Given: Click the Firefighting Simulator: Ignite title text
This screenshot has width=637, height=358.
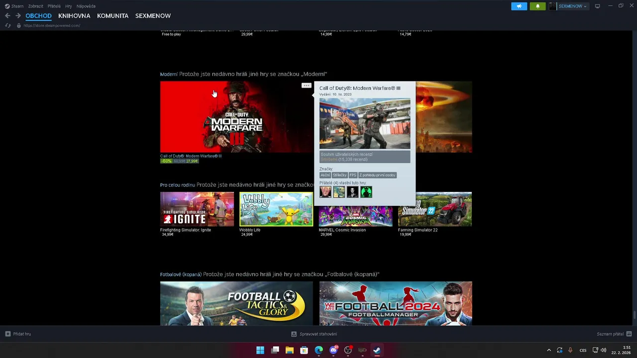Looking at the screenshot, I should coord(186,230).
